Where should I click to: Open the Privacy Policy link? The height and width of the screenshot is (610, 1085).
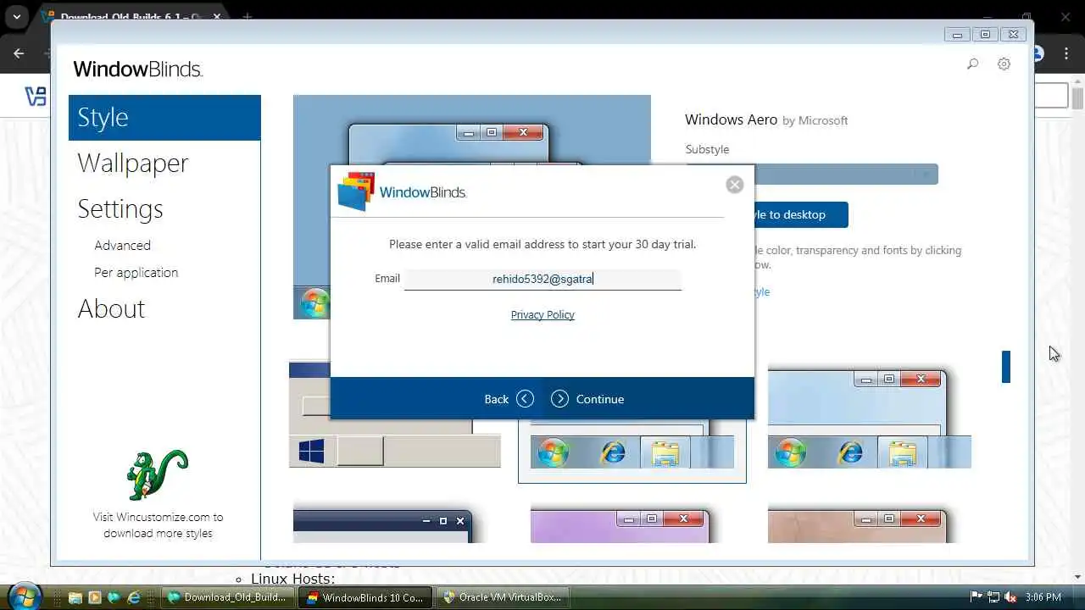542,314
